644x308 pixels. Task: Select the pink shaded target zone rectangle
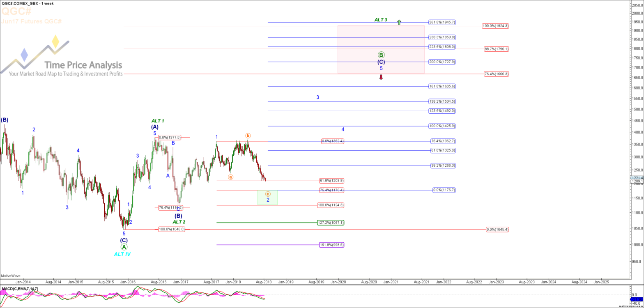point(381,49)
